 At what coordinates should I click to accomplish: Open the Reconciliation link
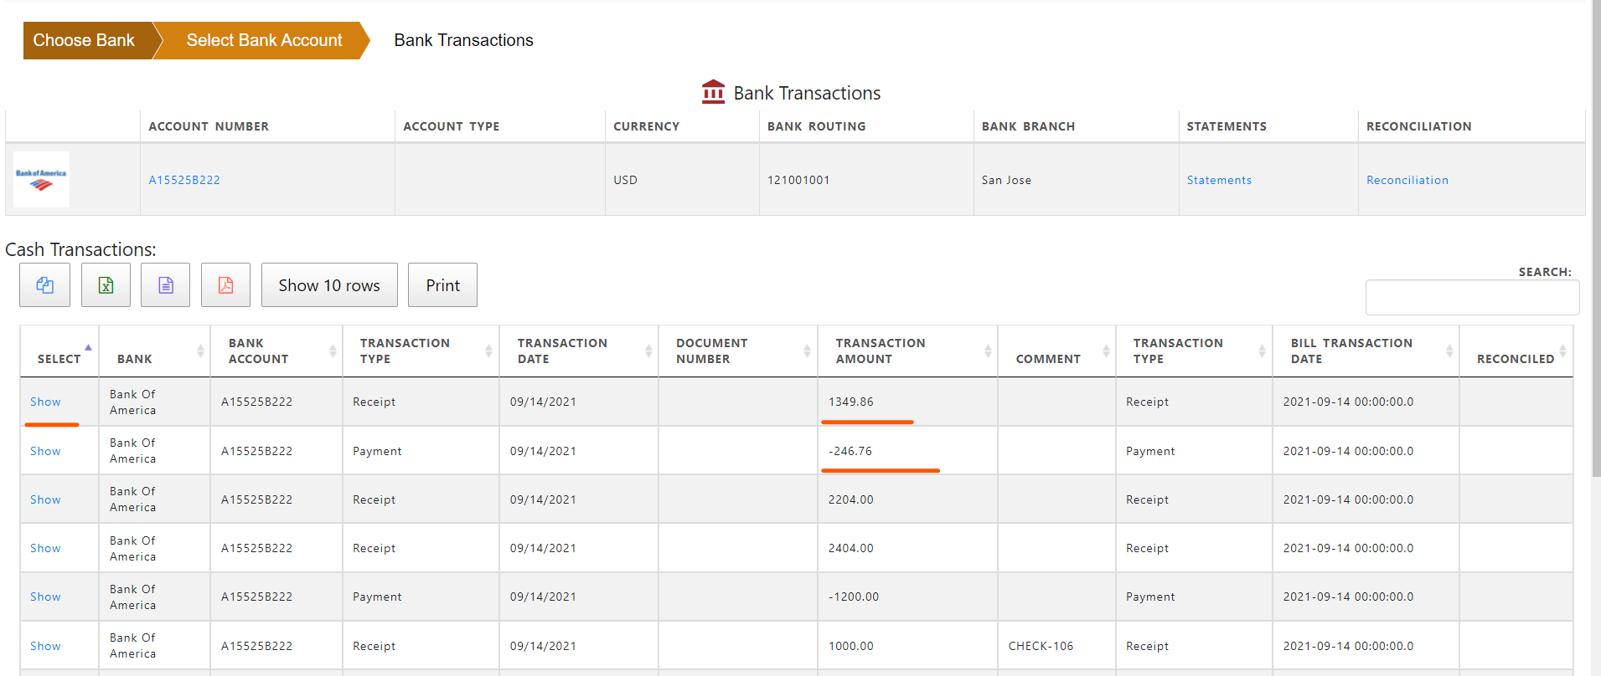tap(1407, 180)
